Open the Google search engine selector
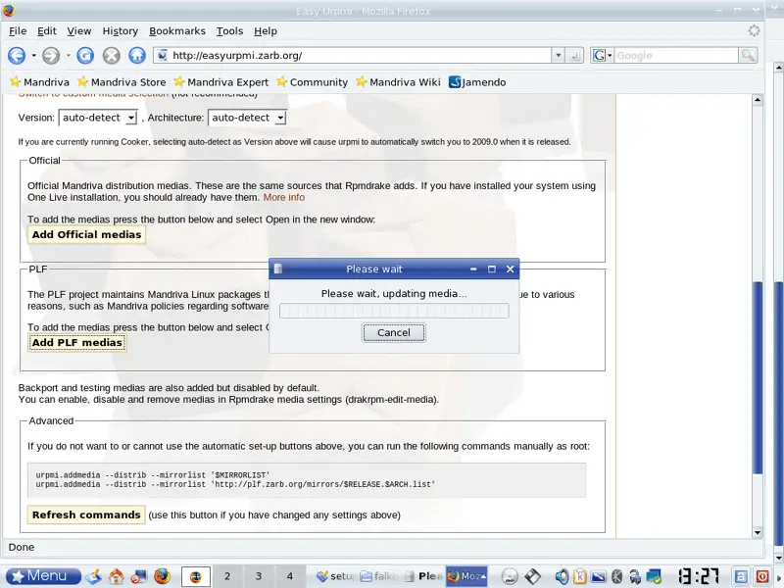This screenshot has height=588, width=784. (602, 56)
